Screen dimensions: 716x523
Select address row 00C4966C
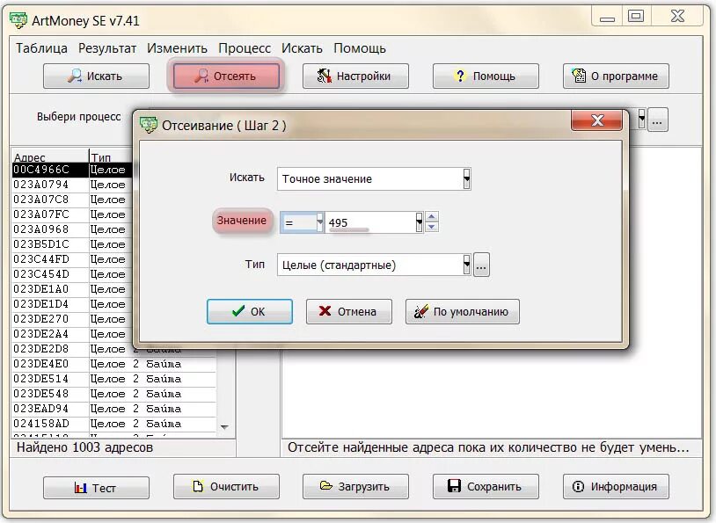click(72, 170)
